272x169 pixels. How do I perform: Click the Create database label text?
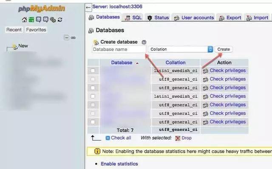(x=119, y=42)
